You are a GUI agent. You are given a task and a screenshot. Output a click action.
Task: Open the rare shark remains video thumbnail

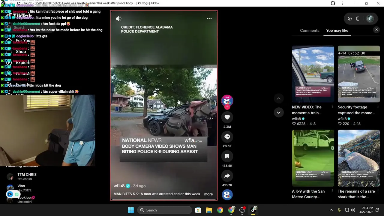tap(359, 158)
